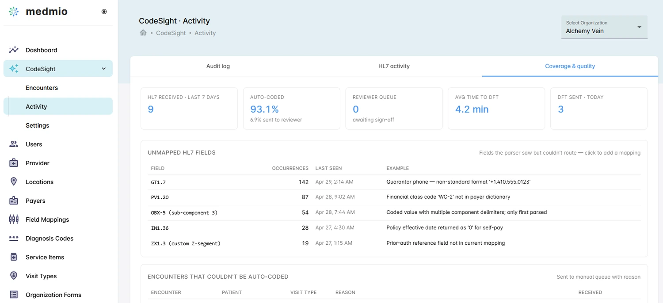Click the Visit Types person-pin icon
This screenshot has width=663, height=303.
(14, 276)
